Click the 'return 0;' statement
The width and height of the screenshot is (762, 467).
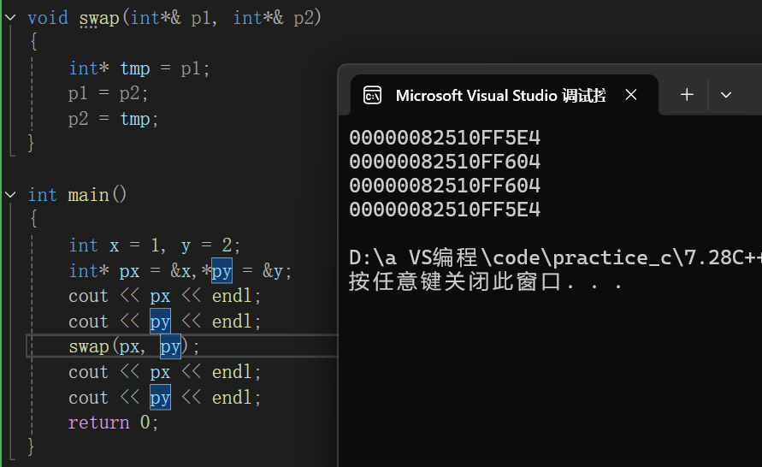pyautogui.click(x=113, y=423)
